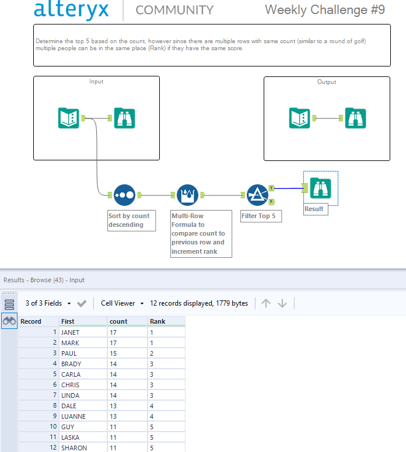Viewport: 406px width, 452px height.
Task: Click the 12 records displayed status text
Action: click(x=199, y=303)
